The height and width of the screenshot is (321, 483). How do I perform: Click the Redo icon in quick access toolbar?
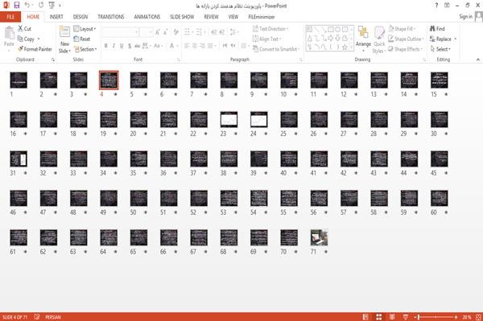41,5
